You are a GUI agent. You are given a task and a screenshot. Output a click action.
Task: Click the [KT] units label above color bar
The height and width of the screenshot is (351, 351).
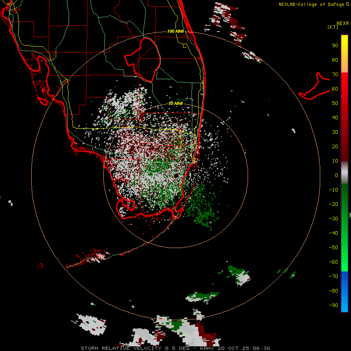coord(333,27)
